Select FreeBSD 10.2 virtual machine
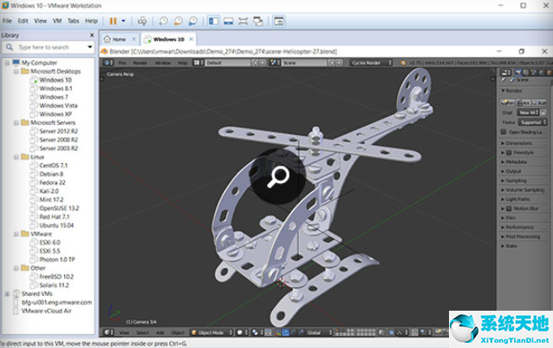This screenshot has width=553, height=348. click(56, 277)
